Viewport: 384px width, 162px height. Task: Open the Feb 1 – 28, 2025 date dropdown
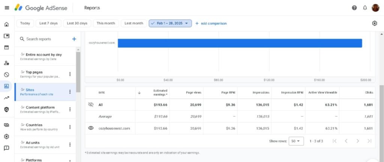[170, 23]
